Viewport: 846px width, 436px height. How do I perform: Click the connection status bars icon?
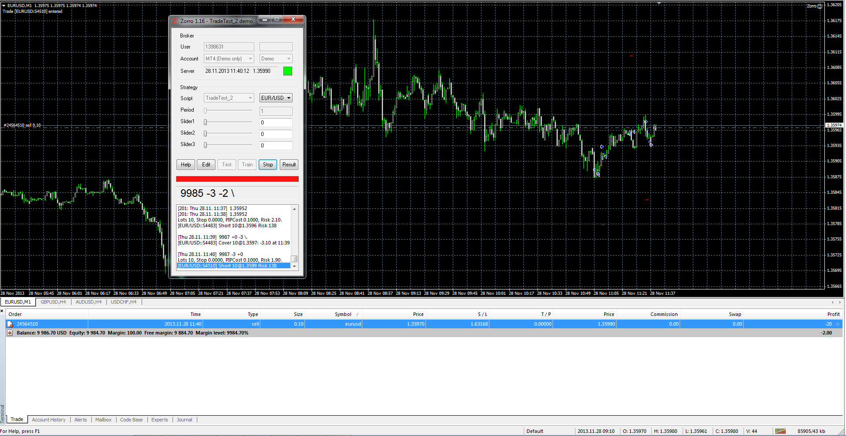[x=780, y=431]
